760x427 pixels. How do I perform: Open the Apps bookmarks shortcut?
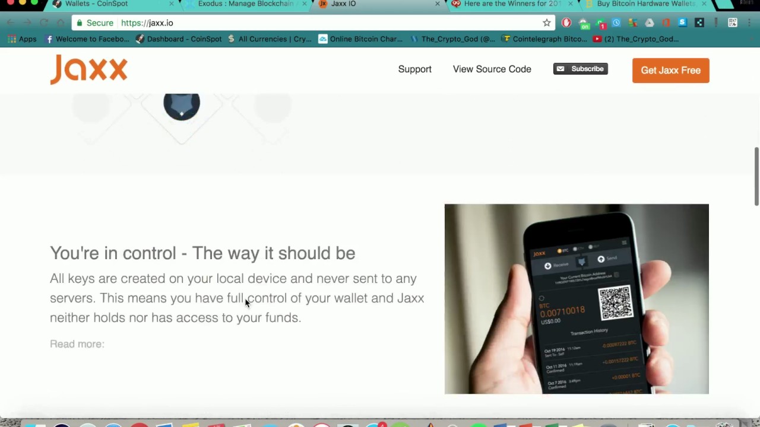[22, 39]
